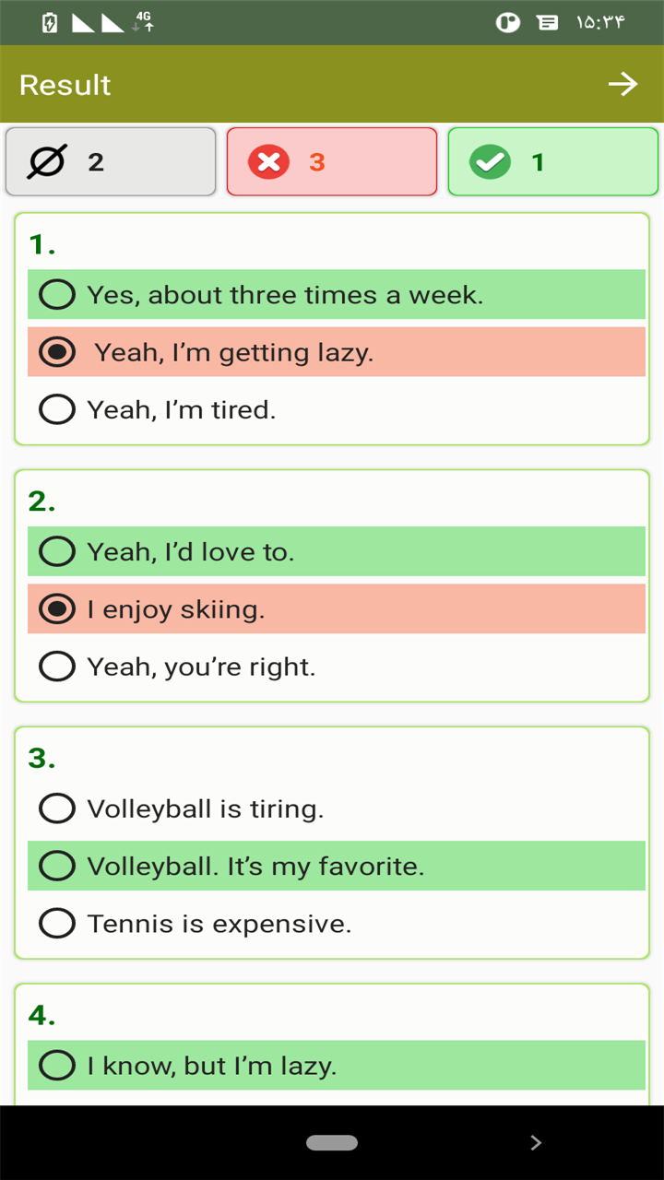664x1180 pixels.
Task: Show the 1 correct answer filter
Action: point(553,162)
